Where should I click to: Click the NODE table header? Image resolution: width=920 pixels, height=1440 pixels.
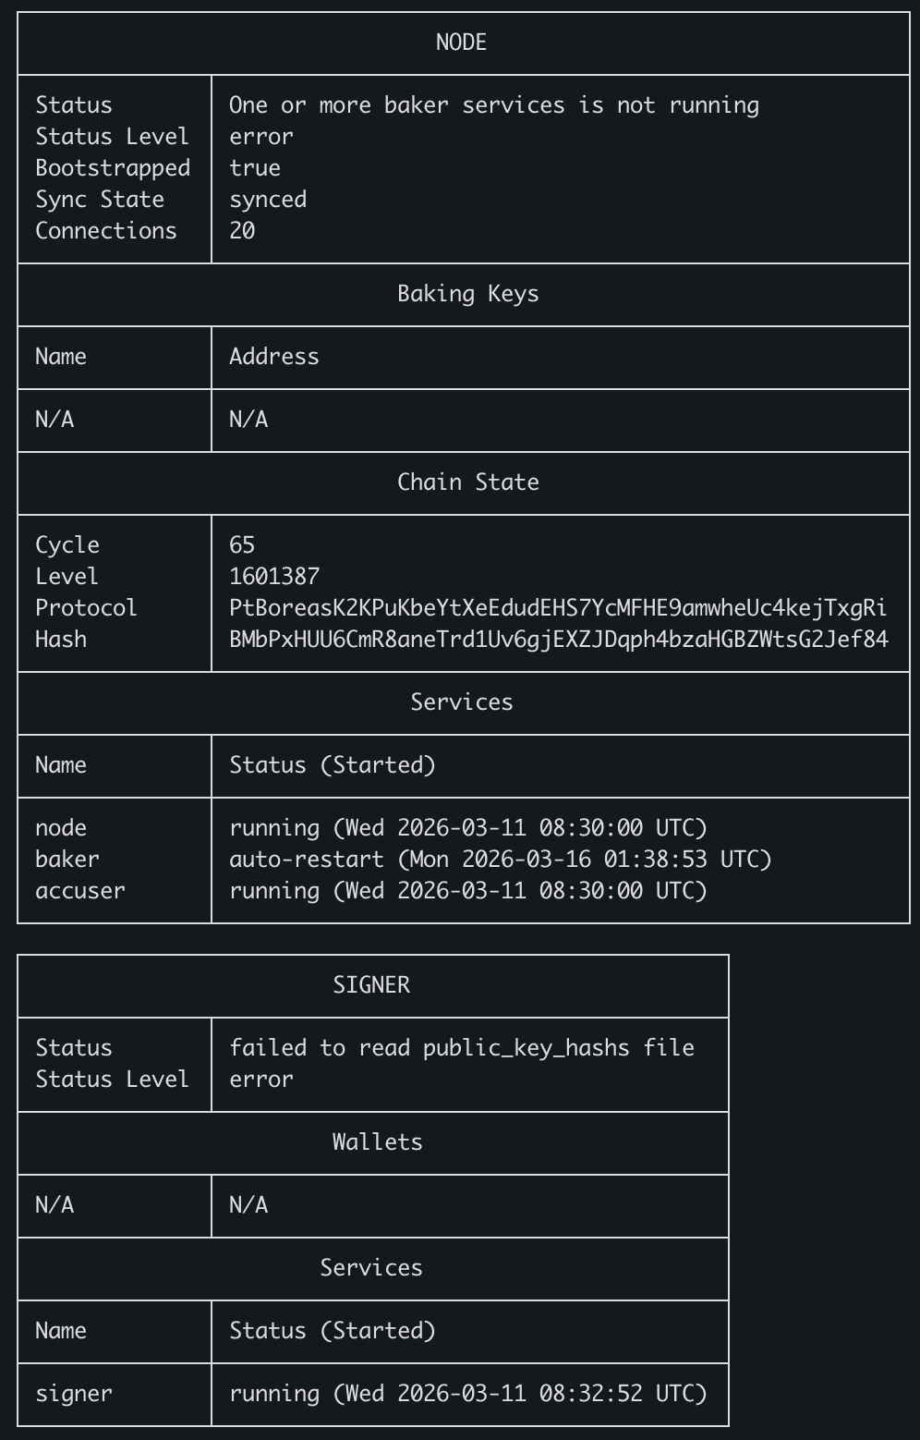tap(461, 43)
